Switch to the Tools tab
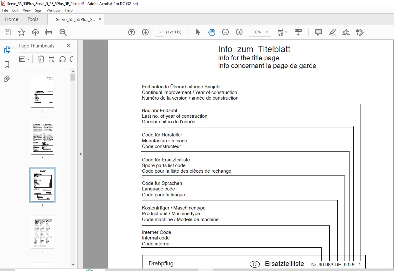394x271 pixels. [x=33, y=19]
